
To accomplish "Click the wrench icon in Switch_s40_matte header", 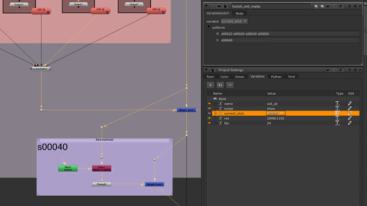I will tap(225, 6).
